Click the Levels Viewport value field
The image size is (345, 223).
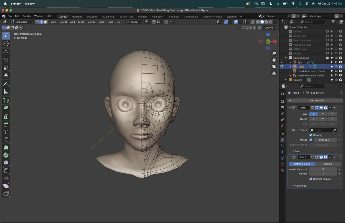(x=323, y=169)
